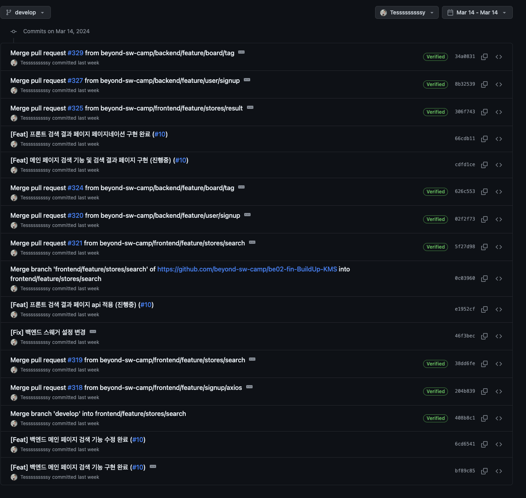Open pull request #327 link
The image size is (526, 498).
tap(75, 80)
